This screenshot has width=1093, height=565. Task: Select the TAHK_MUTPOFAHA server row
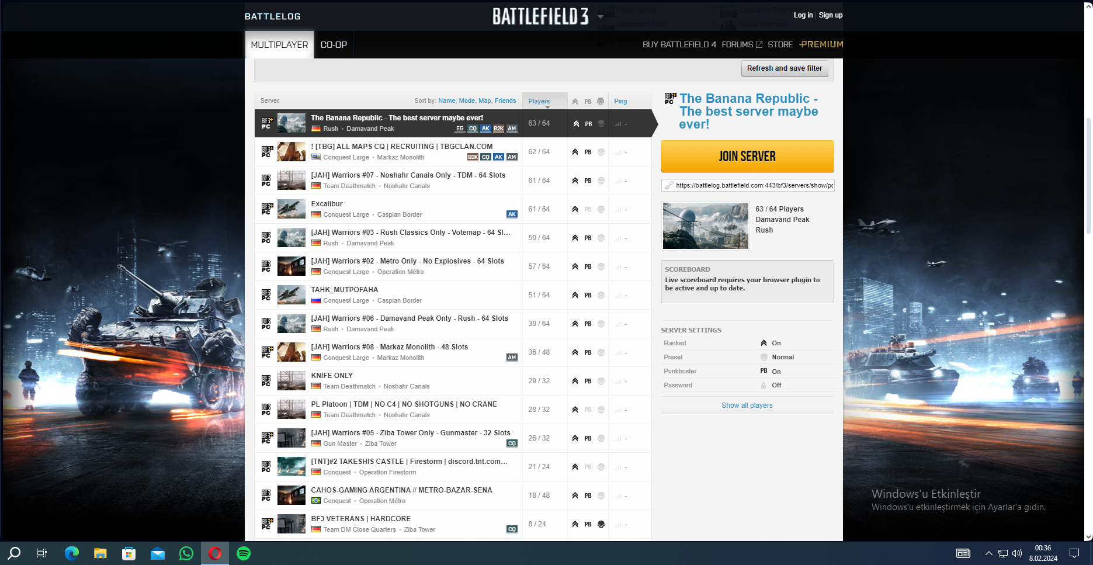tap(453, 295)
